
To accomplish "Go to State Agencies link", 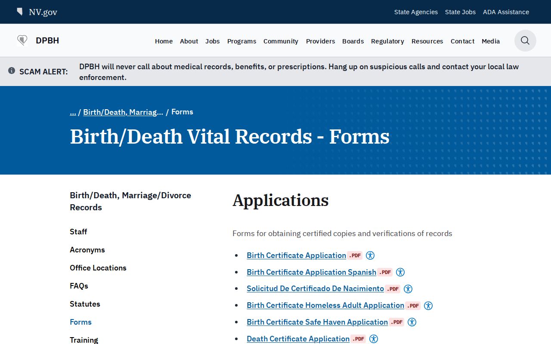I will click(x=416, y=12).
